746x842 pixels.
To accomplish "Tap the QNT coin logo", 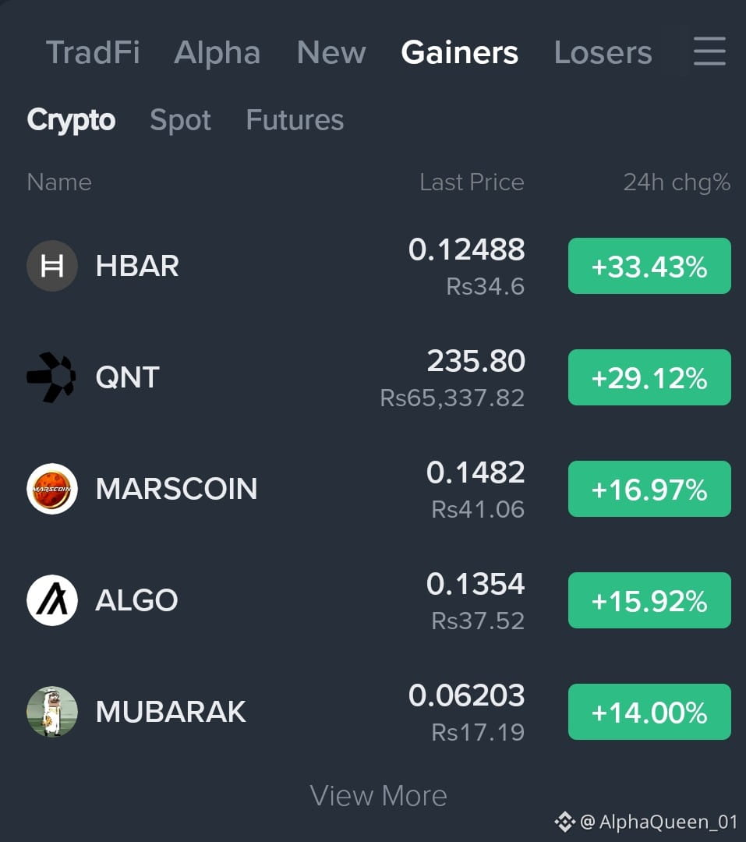I will pyautogui.click(x=51, y=377).
